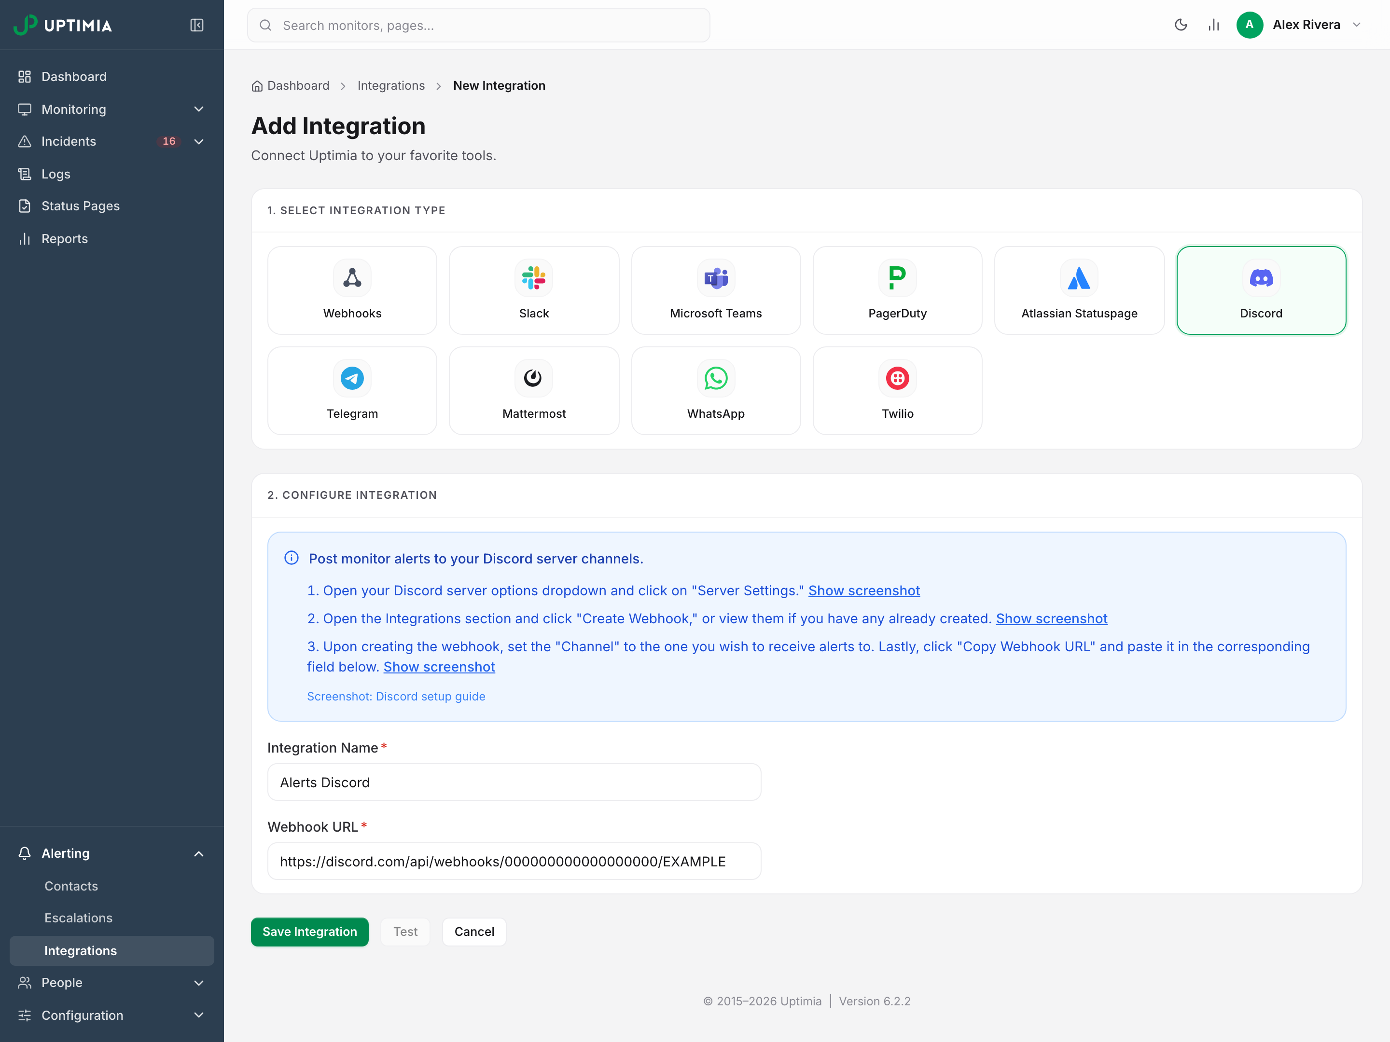Select the Microsoft Teams integration icon

(716, 277)
